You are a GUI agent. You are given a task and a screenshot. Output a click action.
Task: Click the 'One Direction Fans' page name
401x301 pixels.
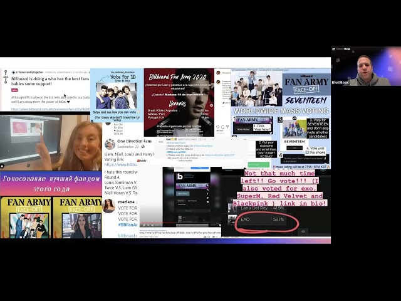[135, 141]
